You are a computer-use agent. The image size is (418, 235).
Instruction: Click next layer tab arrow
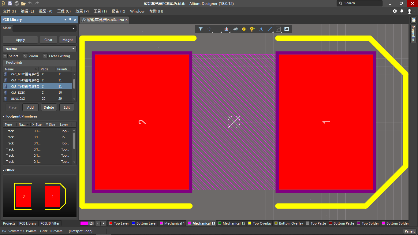(x=103, y=223)
